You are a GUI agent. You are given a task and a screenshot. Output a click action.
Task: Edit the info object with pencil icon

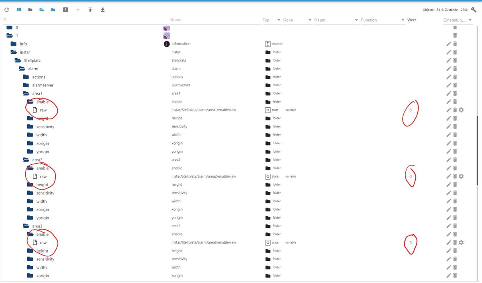(x=449, y=44)
